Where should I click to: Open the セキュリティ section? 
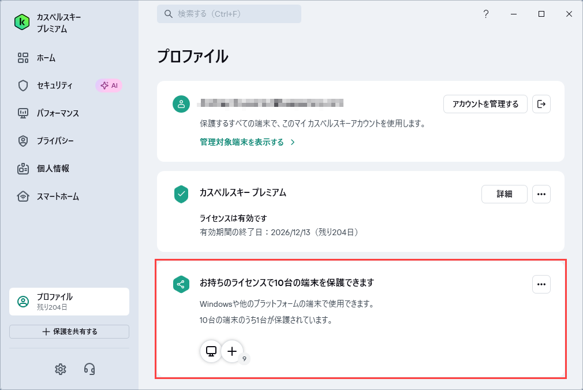pos(54,86)
